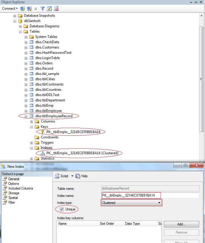Click the connect server toolbar icon
The image size is (205, 243).
click(23, 9)
